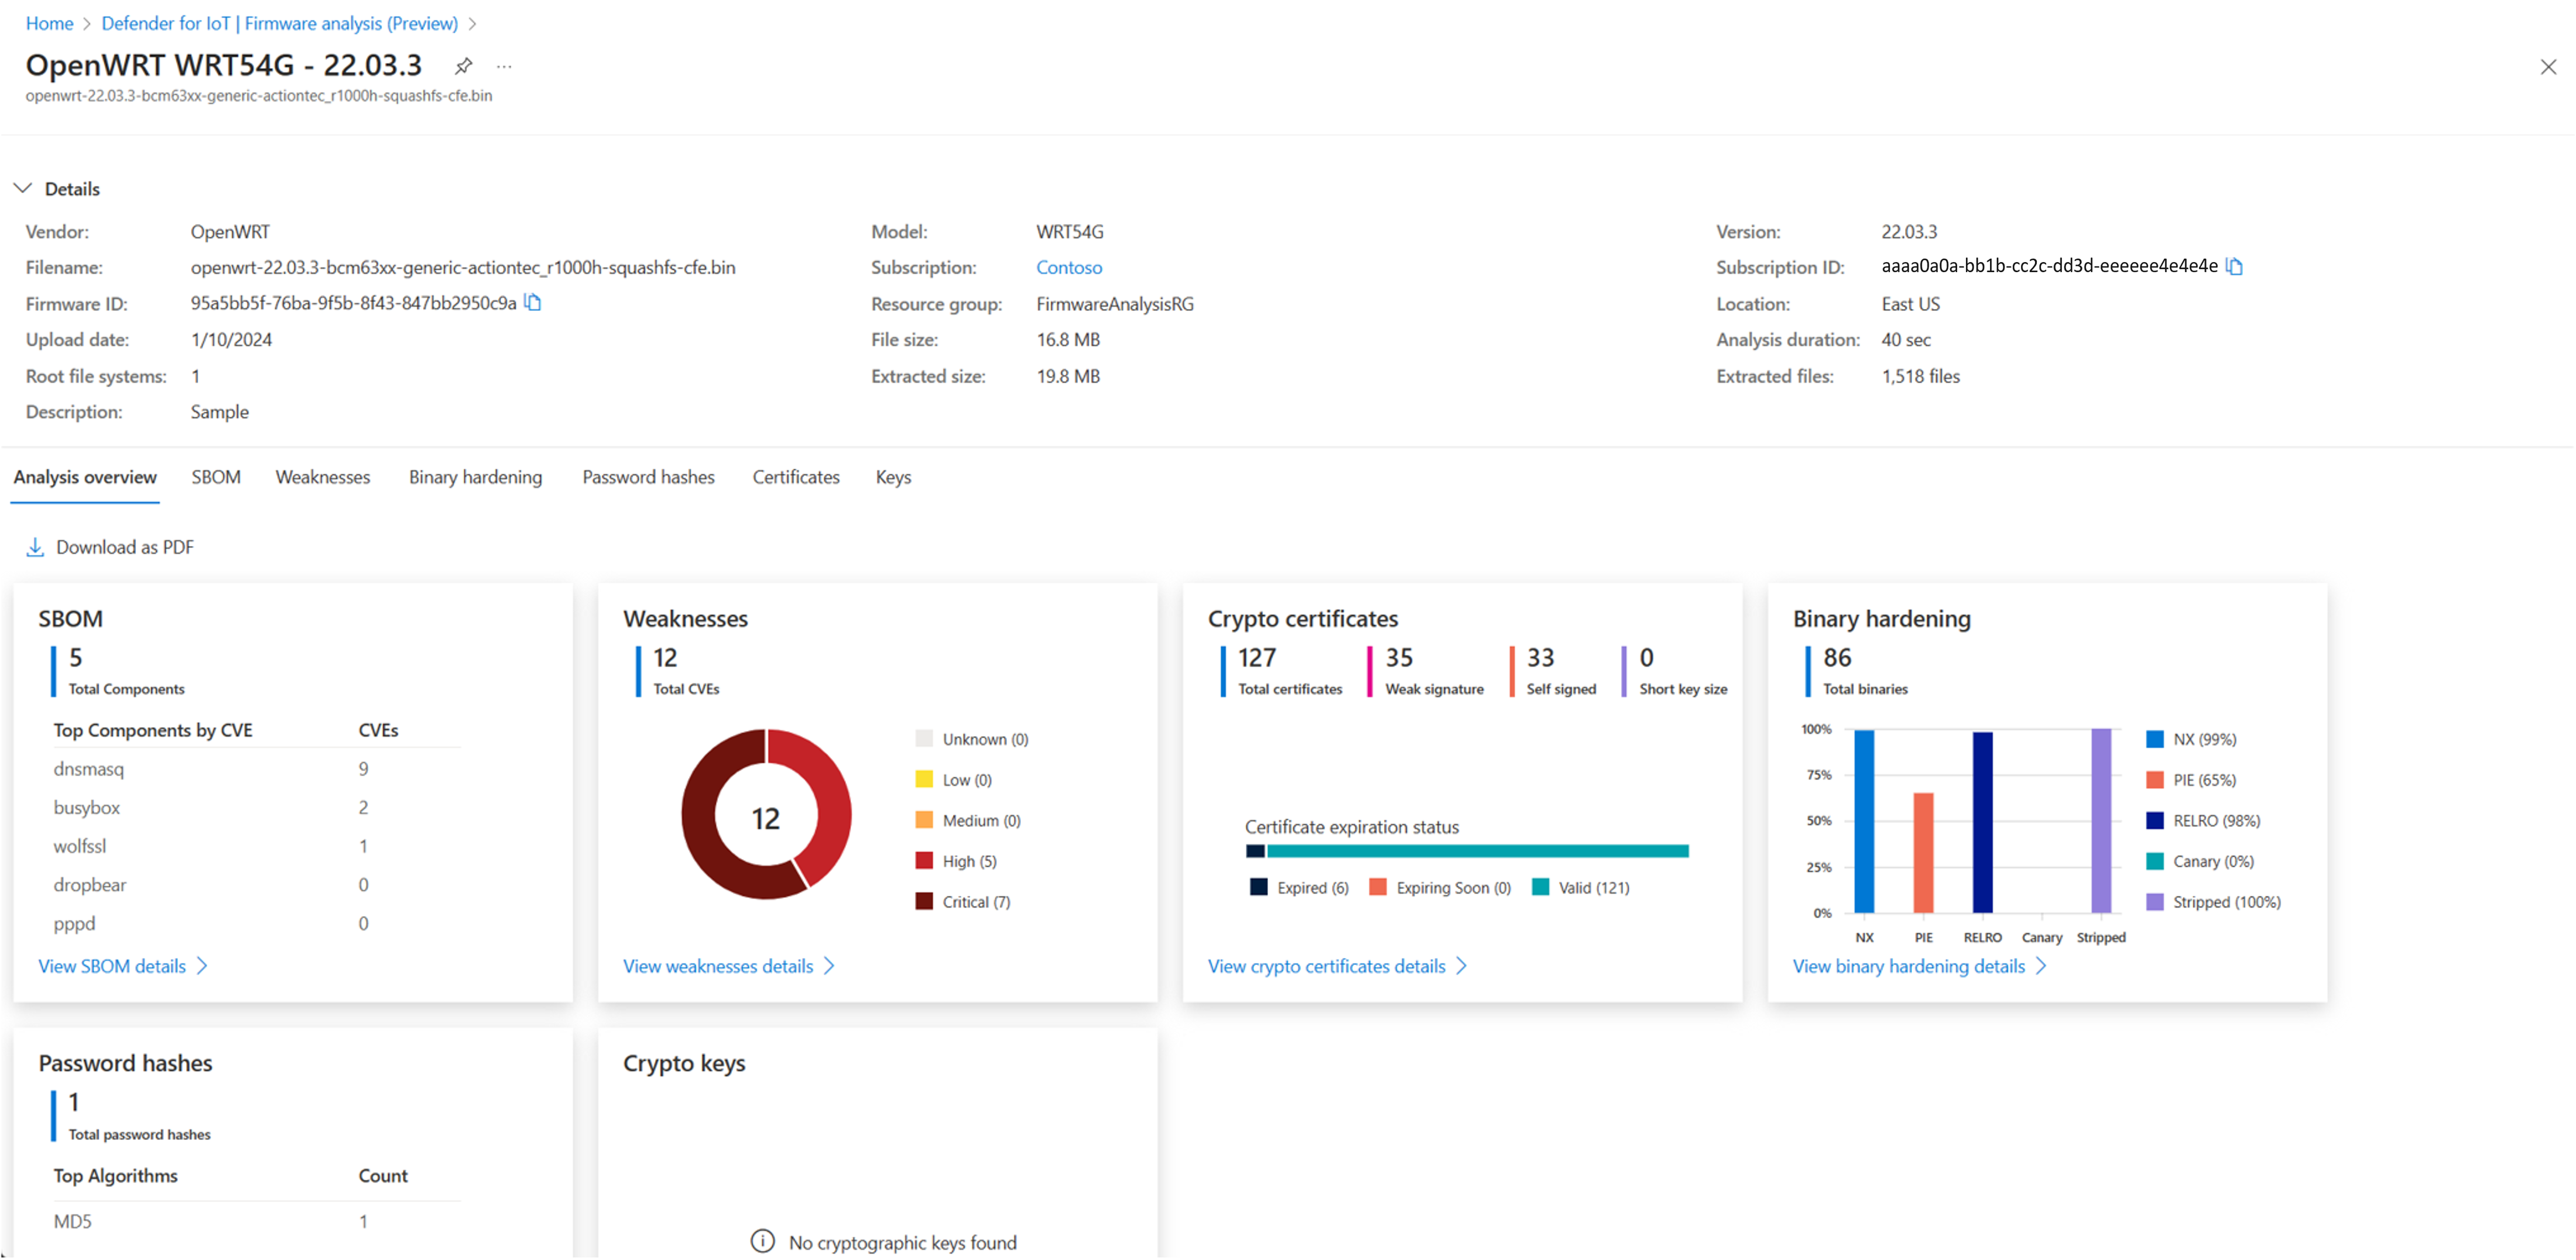Select the Binary hardening tab

pos(475,476)
